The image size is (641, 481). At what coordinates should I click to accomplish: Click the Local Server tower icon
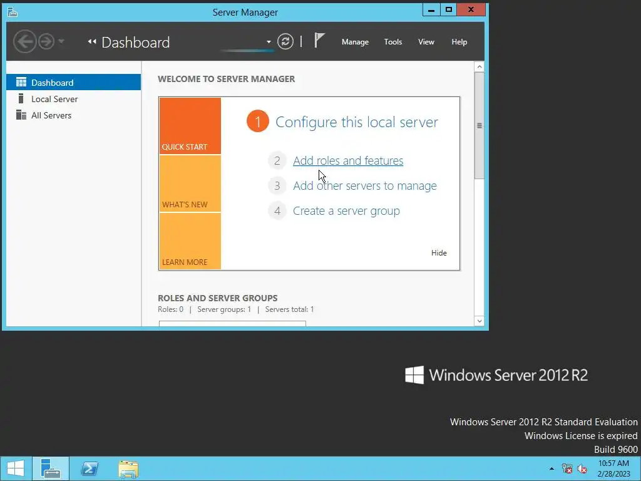coord(21,98)
